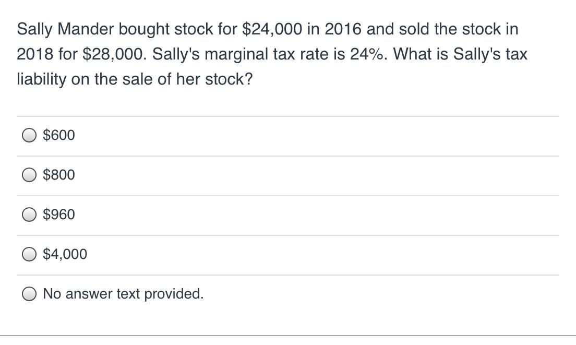Select the $960 radio button
Viewport: 576px width, 345px height.
(x=29, y=214)
